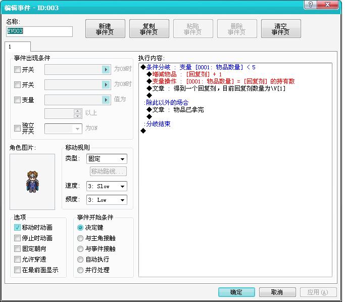345x302 pixels.
Task: Decrease the variable value stepper
Action: coord(77,116)
